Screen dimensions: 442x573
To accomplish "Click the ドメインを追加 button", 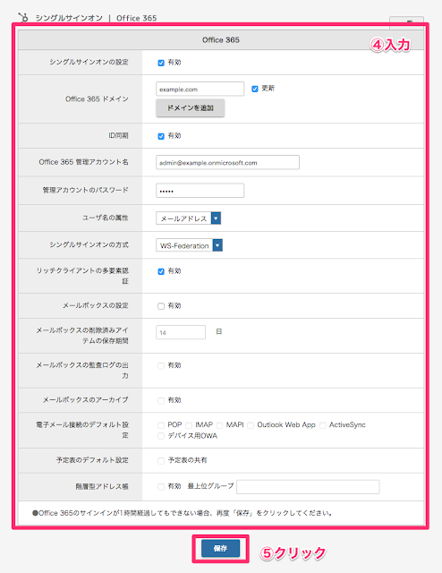I will [x=191, y=107].
